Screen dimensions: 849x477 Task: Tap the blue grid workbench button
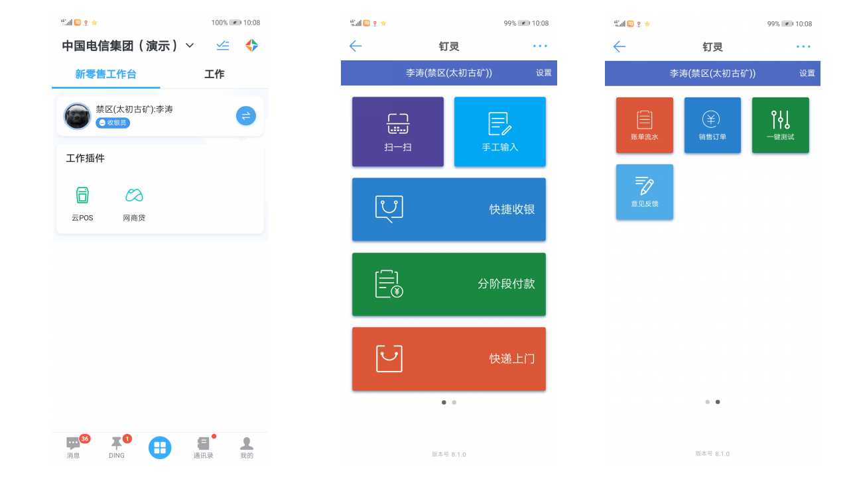pos(160,448)
